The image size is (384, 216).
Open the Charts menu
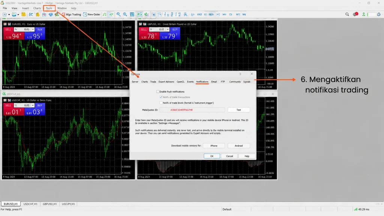pyautogui.click(x=37, y=8)
